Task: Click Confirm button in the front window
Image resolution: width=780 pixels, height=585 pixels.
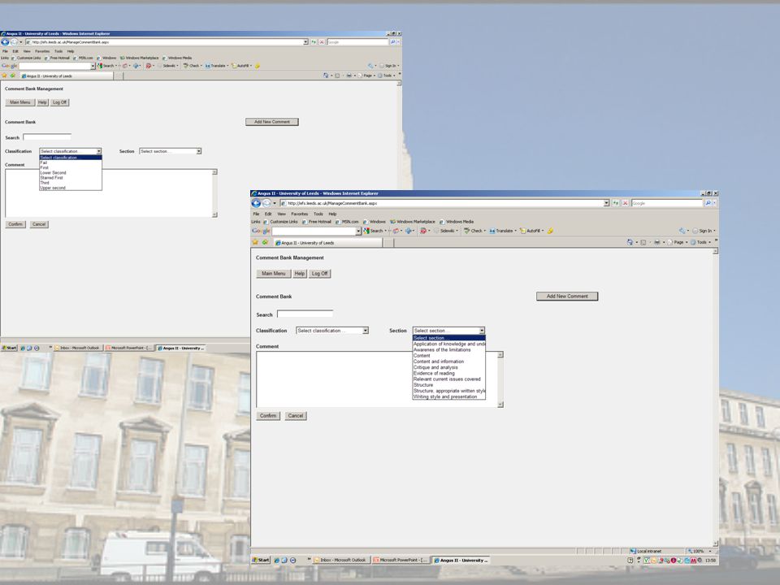Action: [x=267, y=416]
